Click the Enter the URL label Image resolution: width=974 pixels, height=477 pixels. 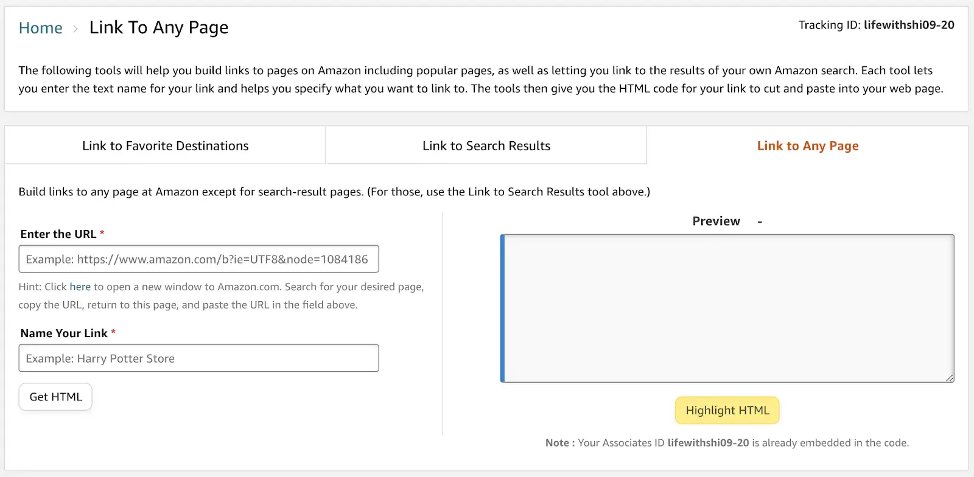[58, 234]
